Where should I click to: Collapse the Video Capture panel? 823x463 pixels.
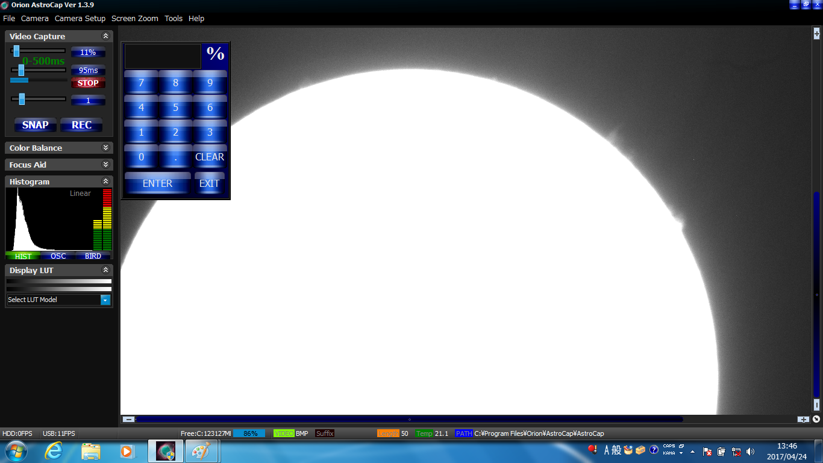pos(105,36)
